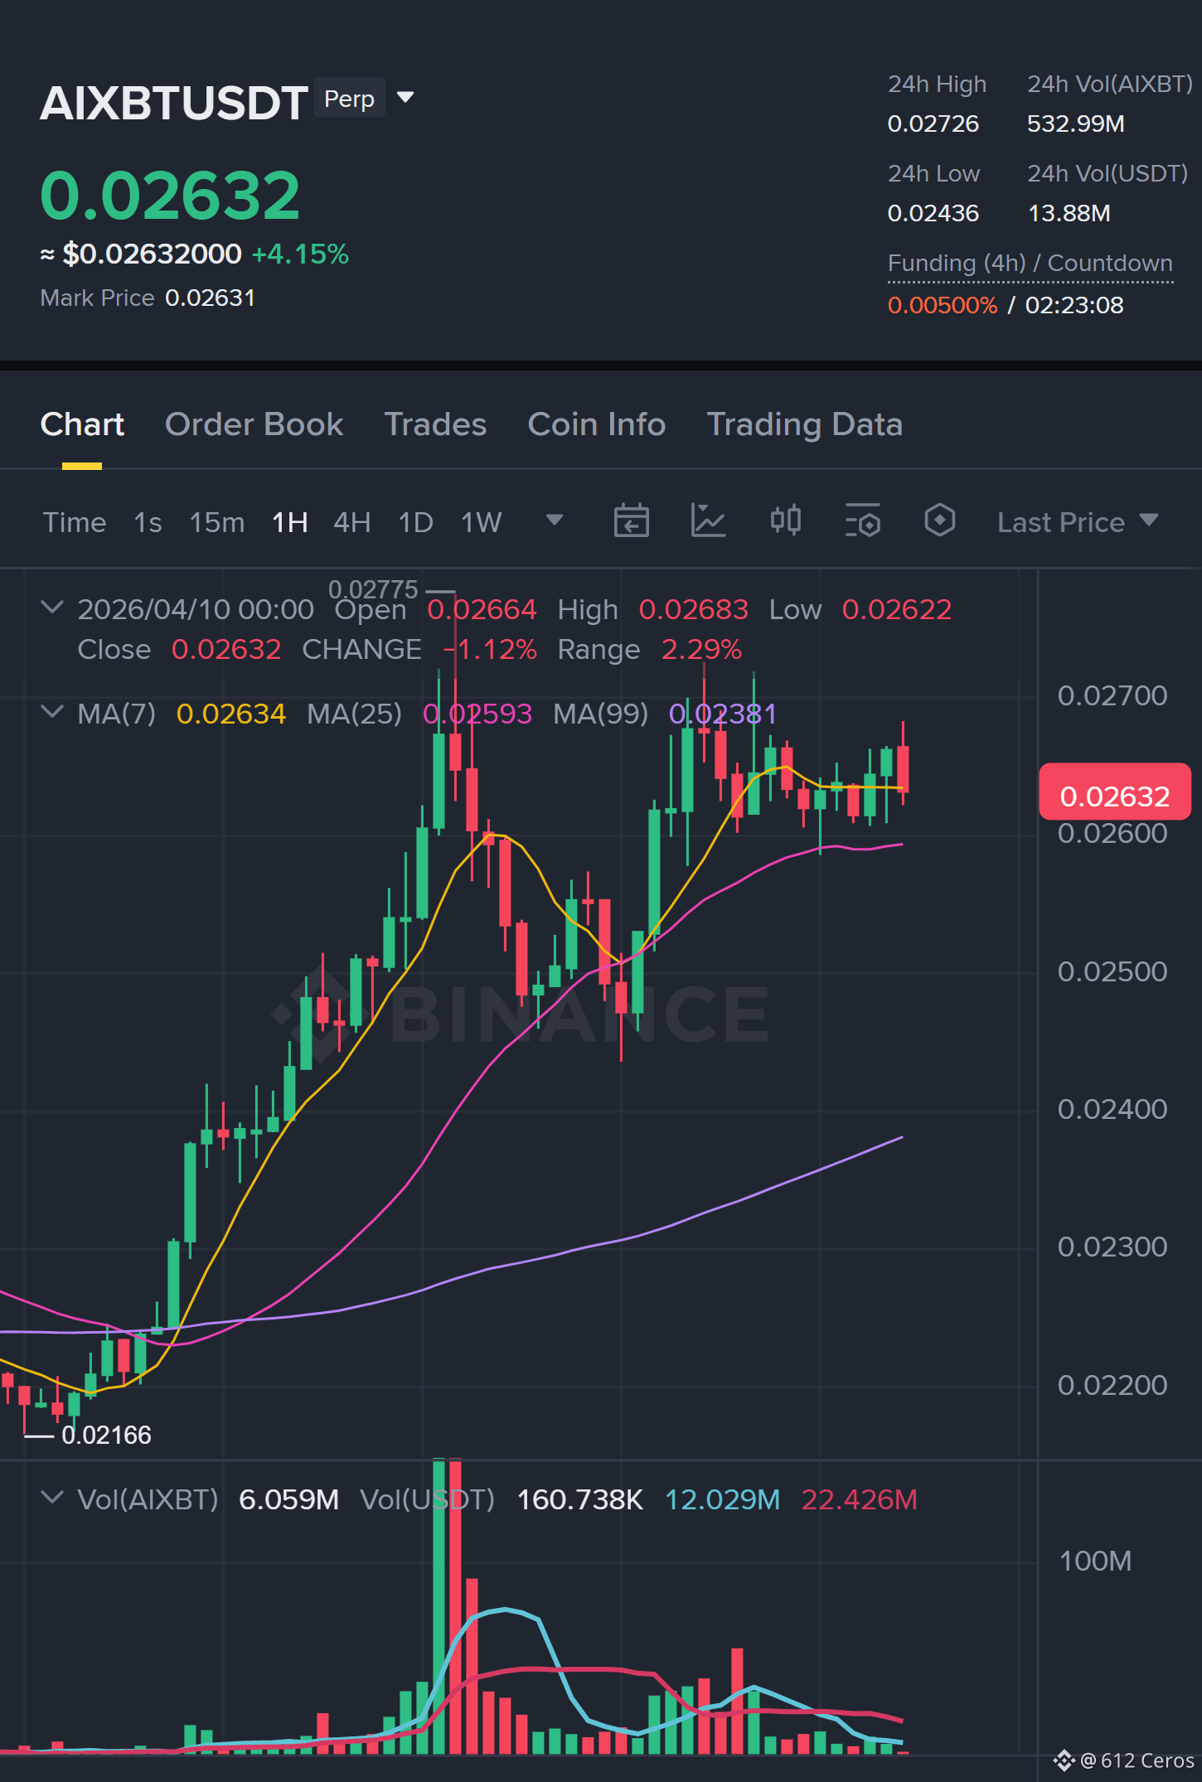Screen dimensions: 1202x1782
Task: Click the red 0.02632 price axis marker
Action: pyautogui.click(x=1115, y=793)
